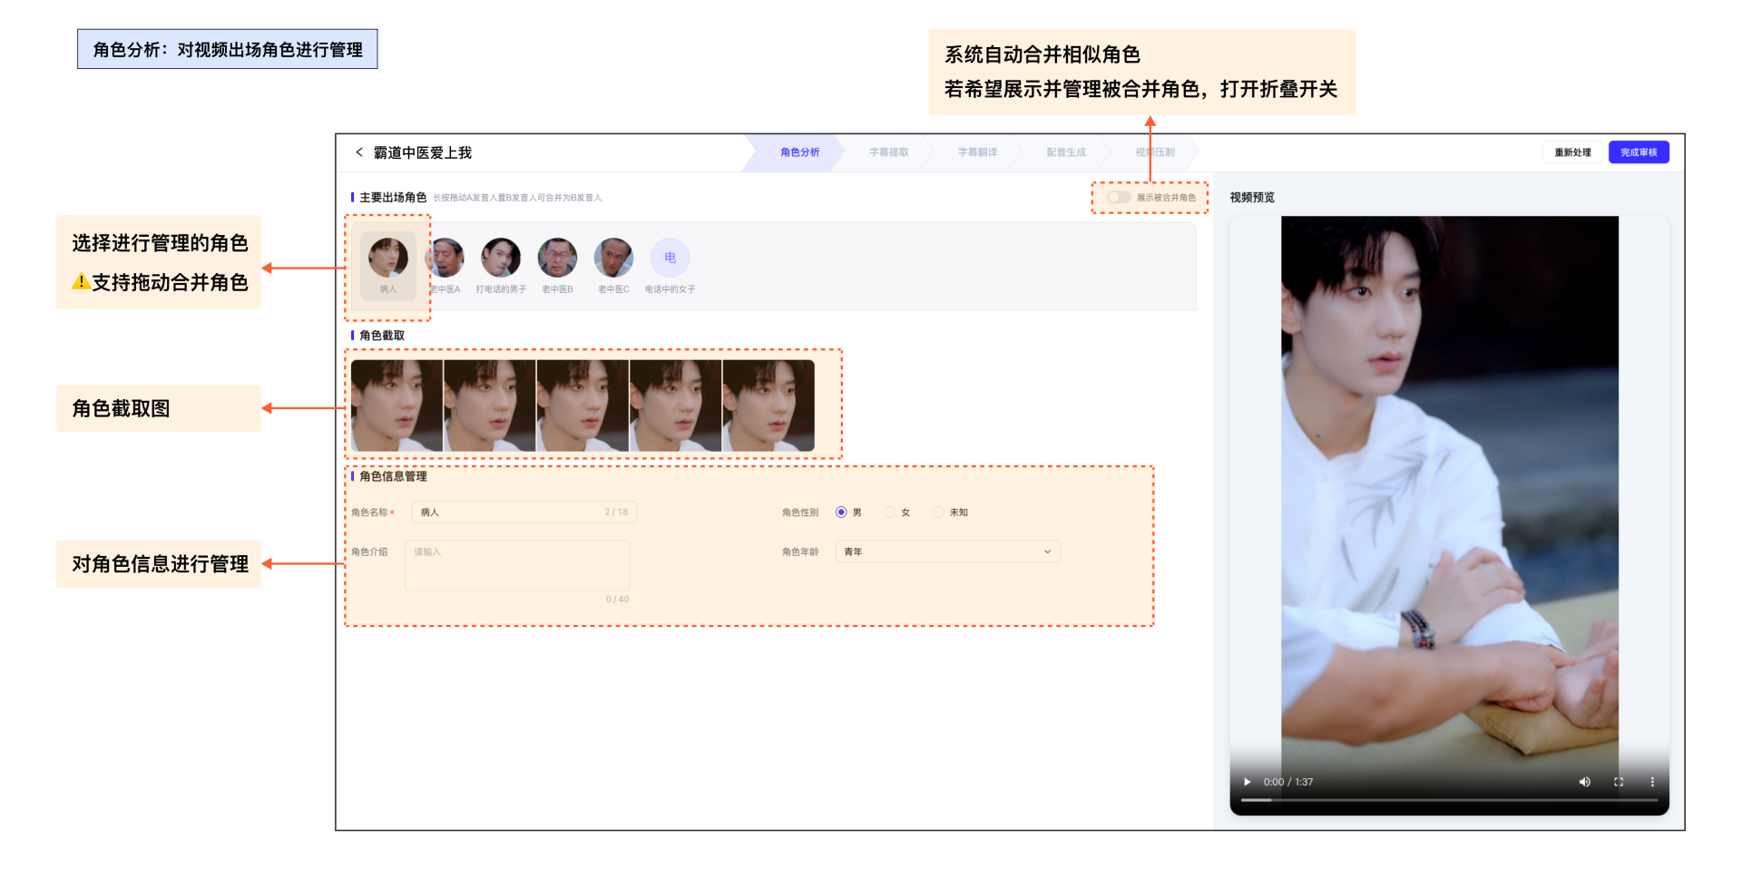Image resolution: width=1742 pixels, height=879 pixels.
Task: Open the fifth character capture thumbnail
Action: pos(768,405)
